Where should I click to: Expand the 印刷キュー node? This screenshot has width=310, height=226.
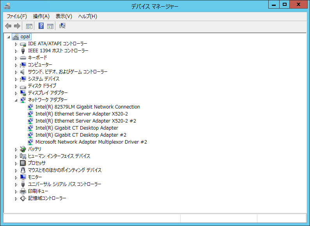pyautogui.click(x=16, y=192)
